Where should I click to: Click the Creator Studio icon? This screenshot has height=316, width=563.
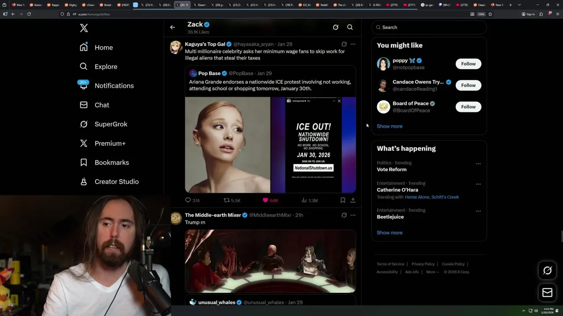84,182
